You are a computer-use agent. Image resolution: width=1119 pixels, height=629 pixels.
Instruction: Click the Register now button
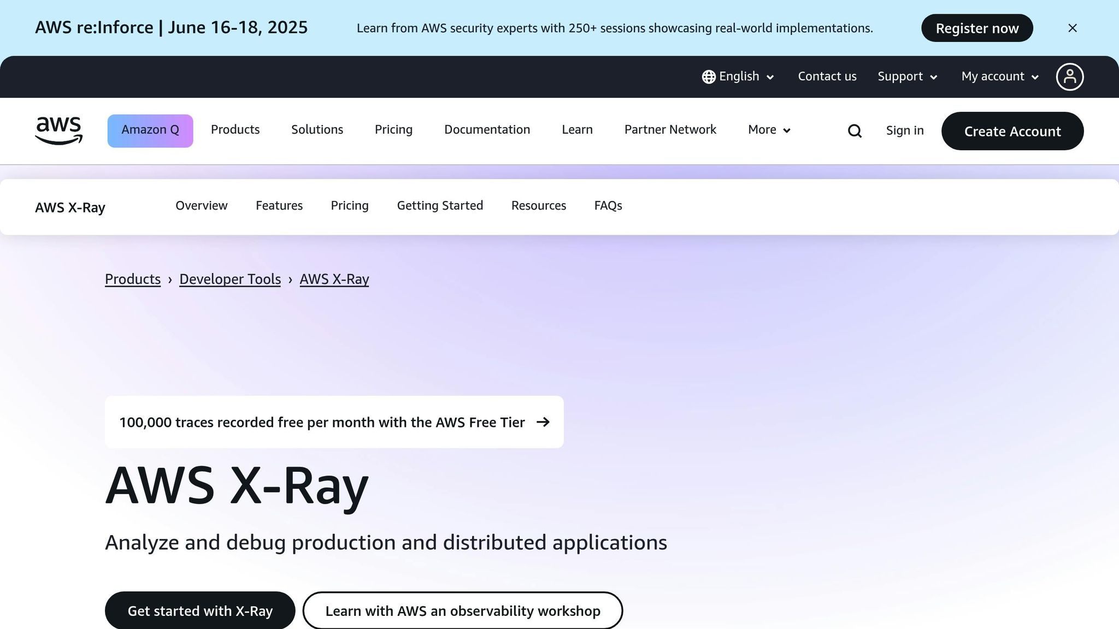click(977, 28)
